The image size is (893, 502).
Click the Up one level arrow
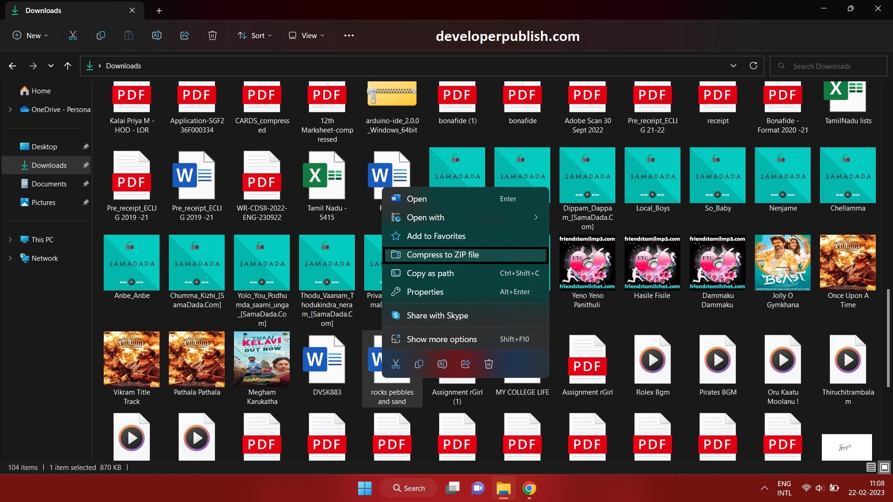tap(67, 66)
